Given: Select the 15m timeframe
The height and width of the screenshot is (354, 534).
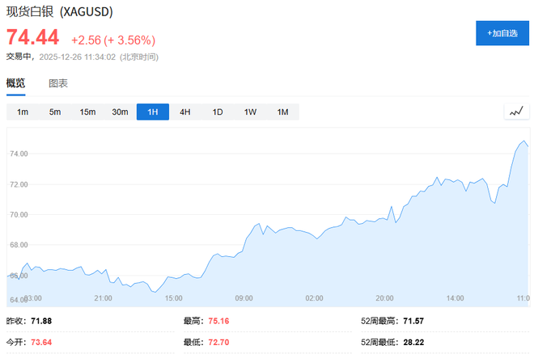Looking at the screenshot, I should pyautogui.click(x=87, y=112).
